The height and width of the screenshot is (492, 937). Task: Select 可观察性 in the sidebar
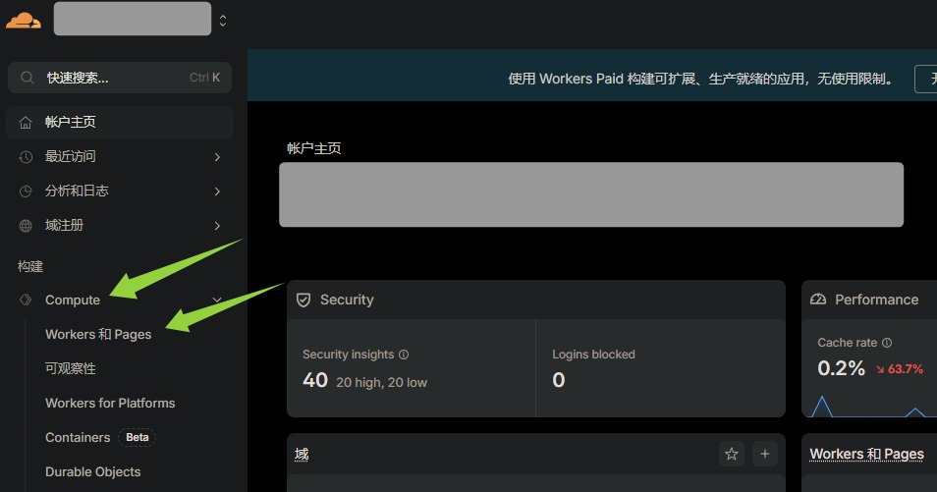71,369
